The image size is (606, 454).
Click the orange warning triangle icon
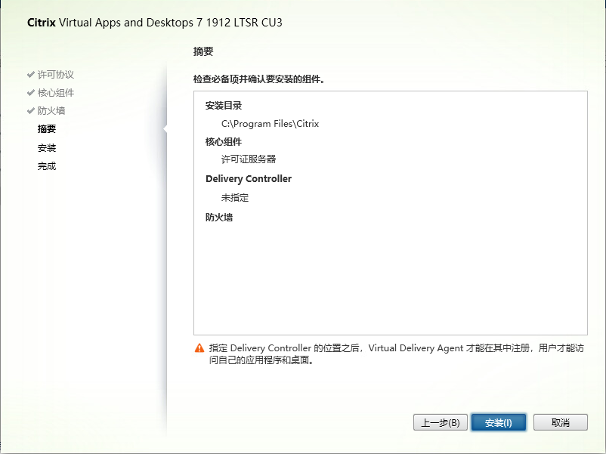click(199, 348)
